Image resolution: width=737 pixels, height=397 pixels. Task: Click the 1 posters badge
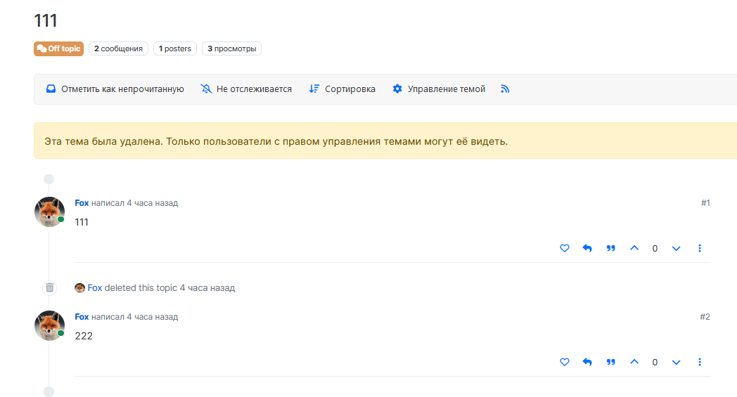(175, 48)
